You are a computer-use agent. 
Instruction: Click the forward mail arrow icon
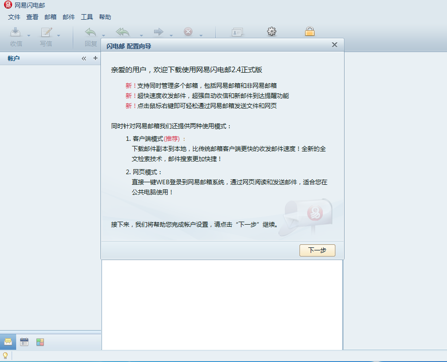click(157, 32)
